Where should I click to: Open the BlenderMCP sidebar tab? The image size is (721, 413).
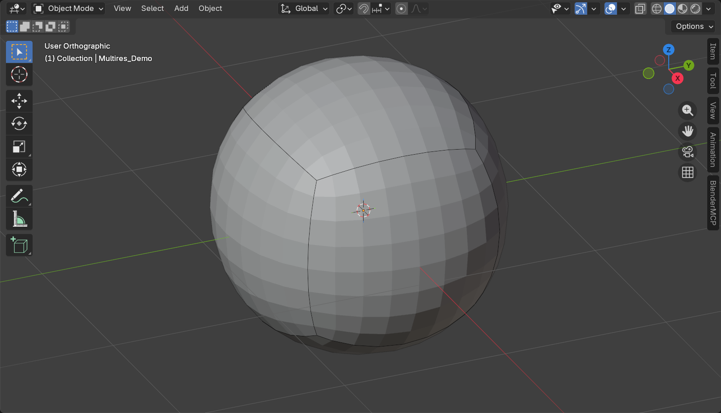[x=713, y=203]
